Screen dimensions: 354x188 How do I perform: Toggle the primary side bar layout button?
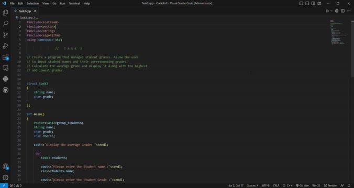pyautogui.click(x=301, y=3)
